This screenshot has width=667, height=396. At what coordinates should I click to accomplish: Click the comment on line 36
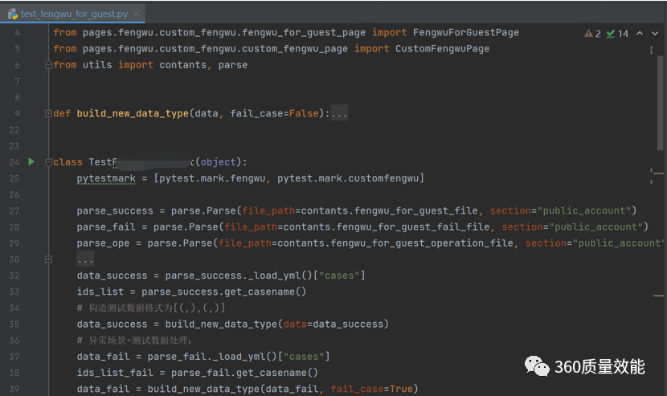pos(134,341)
